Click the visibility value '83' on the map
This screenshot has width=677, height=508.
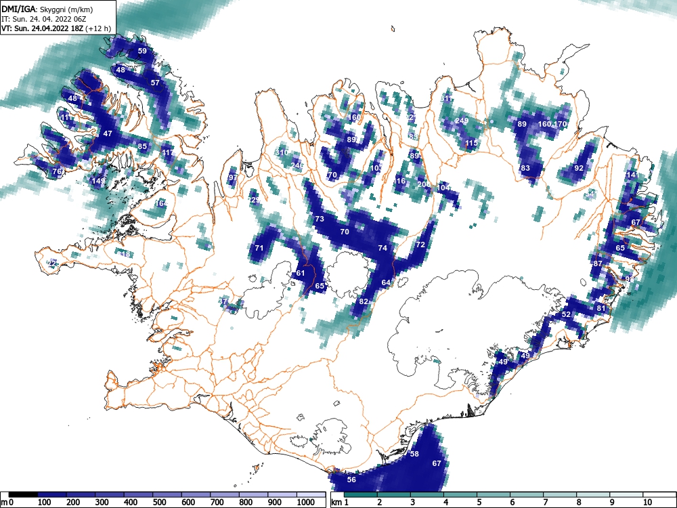click(525, 168)
